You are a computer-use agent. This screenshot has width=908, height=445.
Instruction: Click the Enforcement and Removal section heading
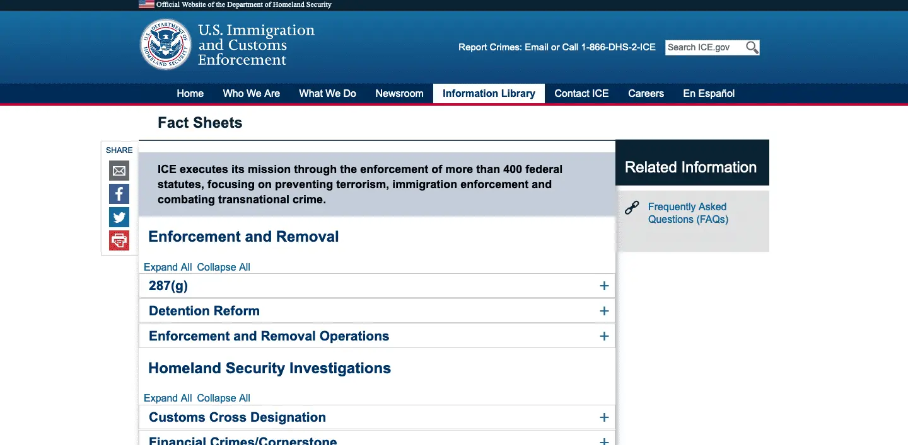(243, 237)
